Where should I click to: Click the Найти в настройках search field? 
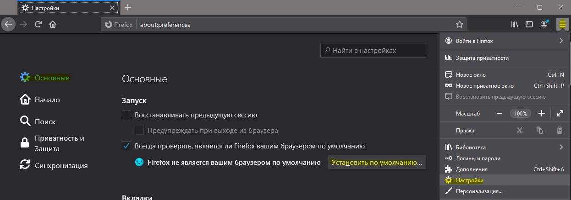373,50
